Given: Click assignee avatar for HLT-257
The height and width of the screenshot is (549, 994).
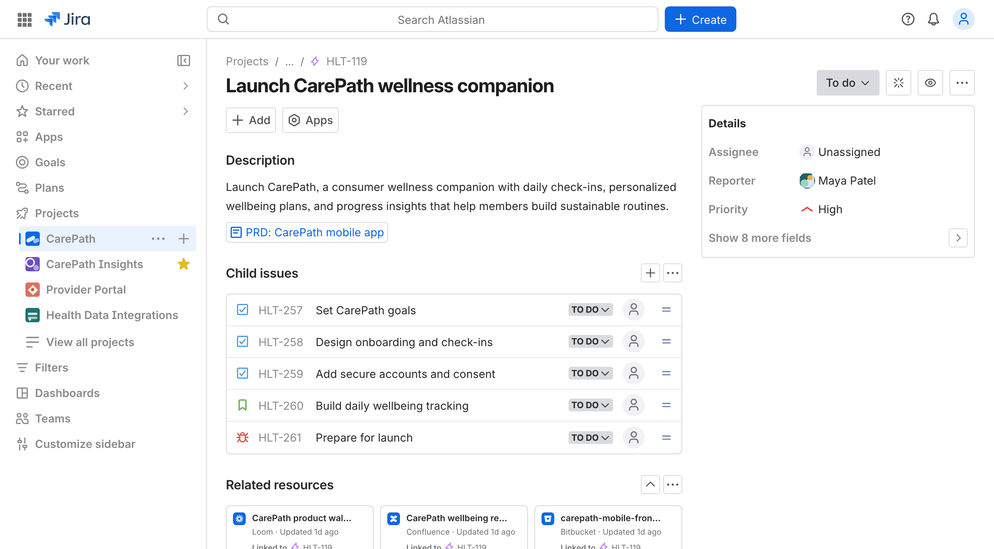Looking at the screenshot, I should pyautogui.click(x=633, y=310).
